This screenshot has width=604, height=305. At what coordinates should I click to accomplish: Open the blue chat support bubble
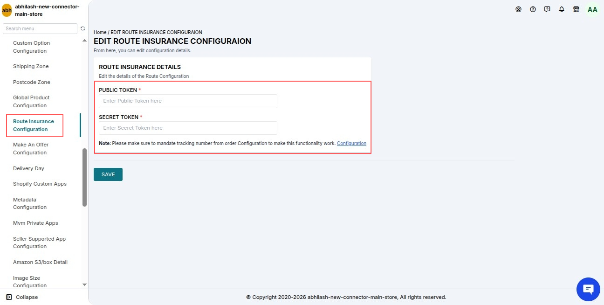pos(588,289)
